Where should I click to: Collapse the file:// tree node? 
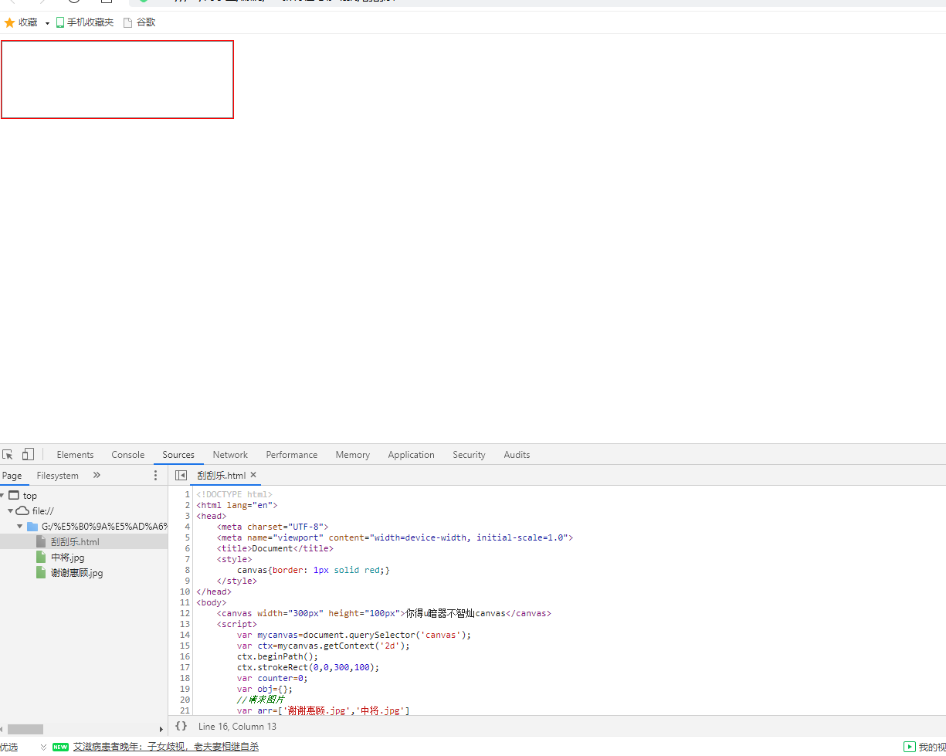(x=10, y=511)
